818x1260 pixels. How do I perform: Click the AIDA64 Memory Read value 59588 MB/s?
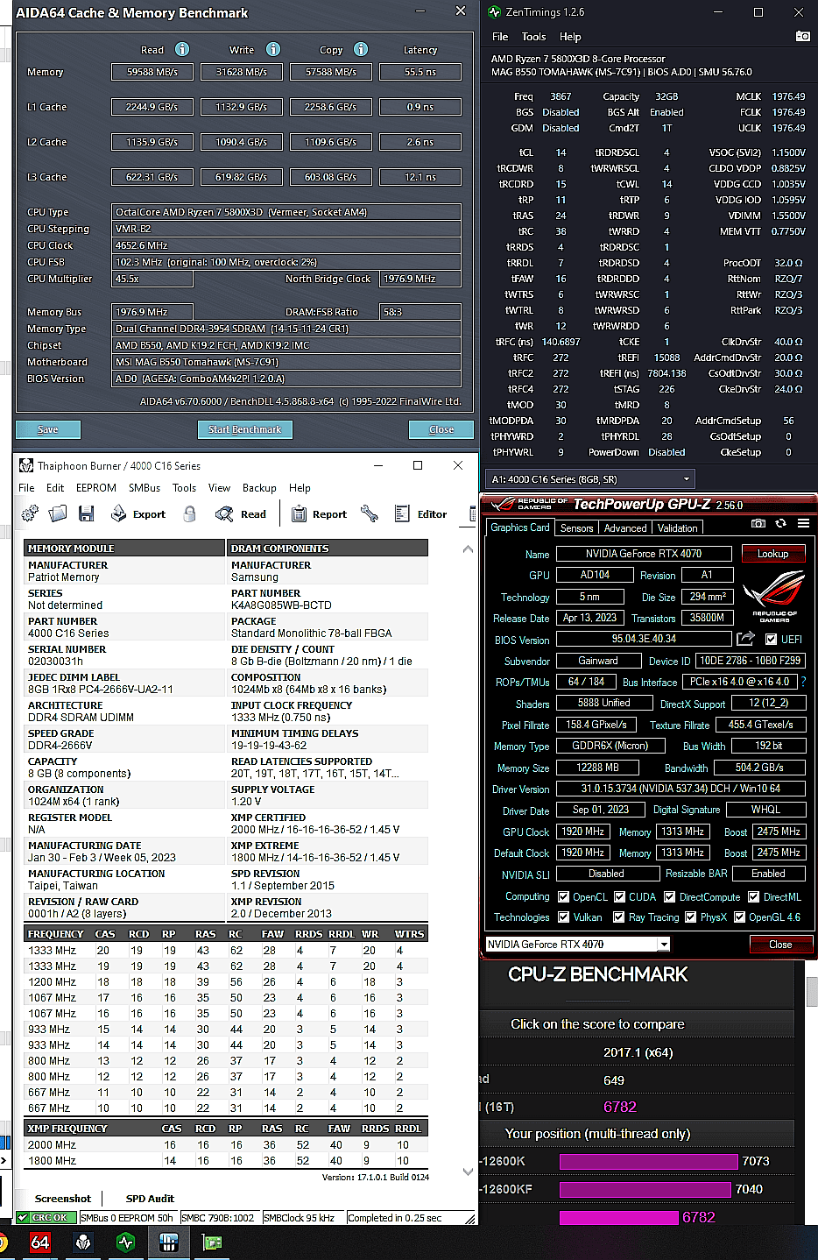tap(152, 72)
